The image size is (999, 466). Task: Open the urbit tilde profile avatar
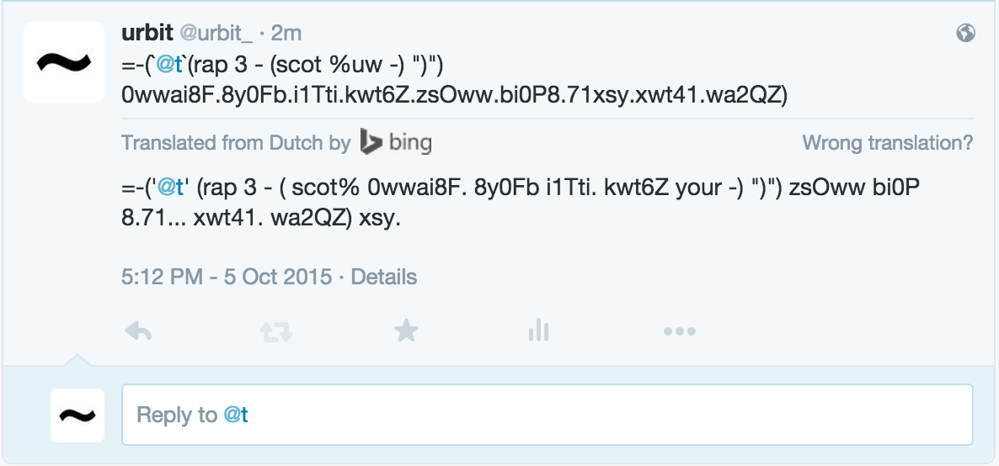coord(64,61)
